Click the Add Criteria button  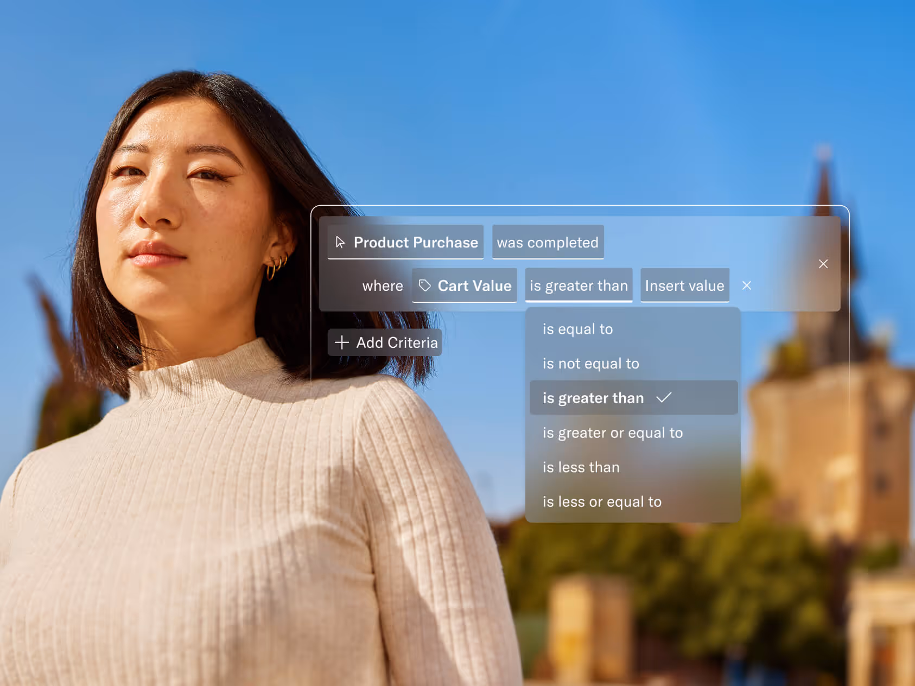(385, 342)
